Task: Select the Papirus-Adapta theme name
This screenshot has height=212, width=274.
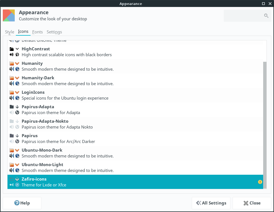Action: (x=38, y=107)
